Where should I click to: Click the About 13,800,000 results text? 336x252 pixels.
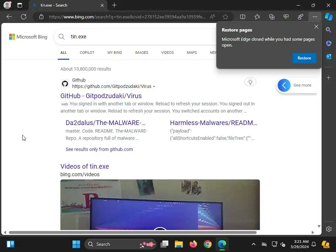point(86,69)
